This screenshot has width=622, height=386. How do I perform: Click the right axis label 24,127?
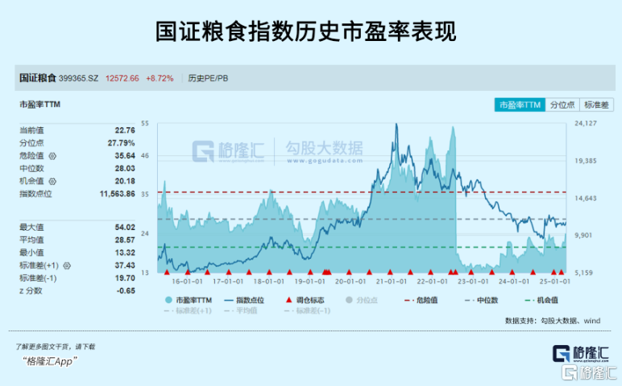point(586,124)
